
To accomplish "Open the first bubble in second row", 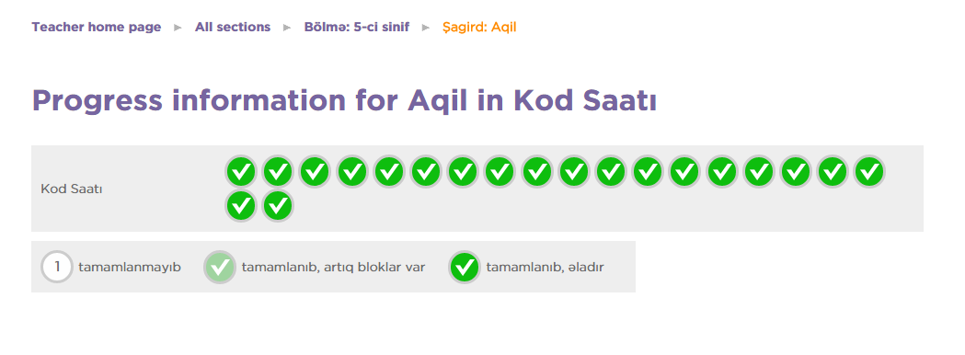I will coord(241,206).
